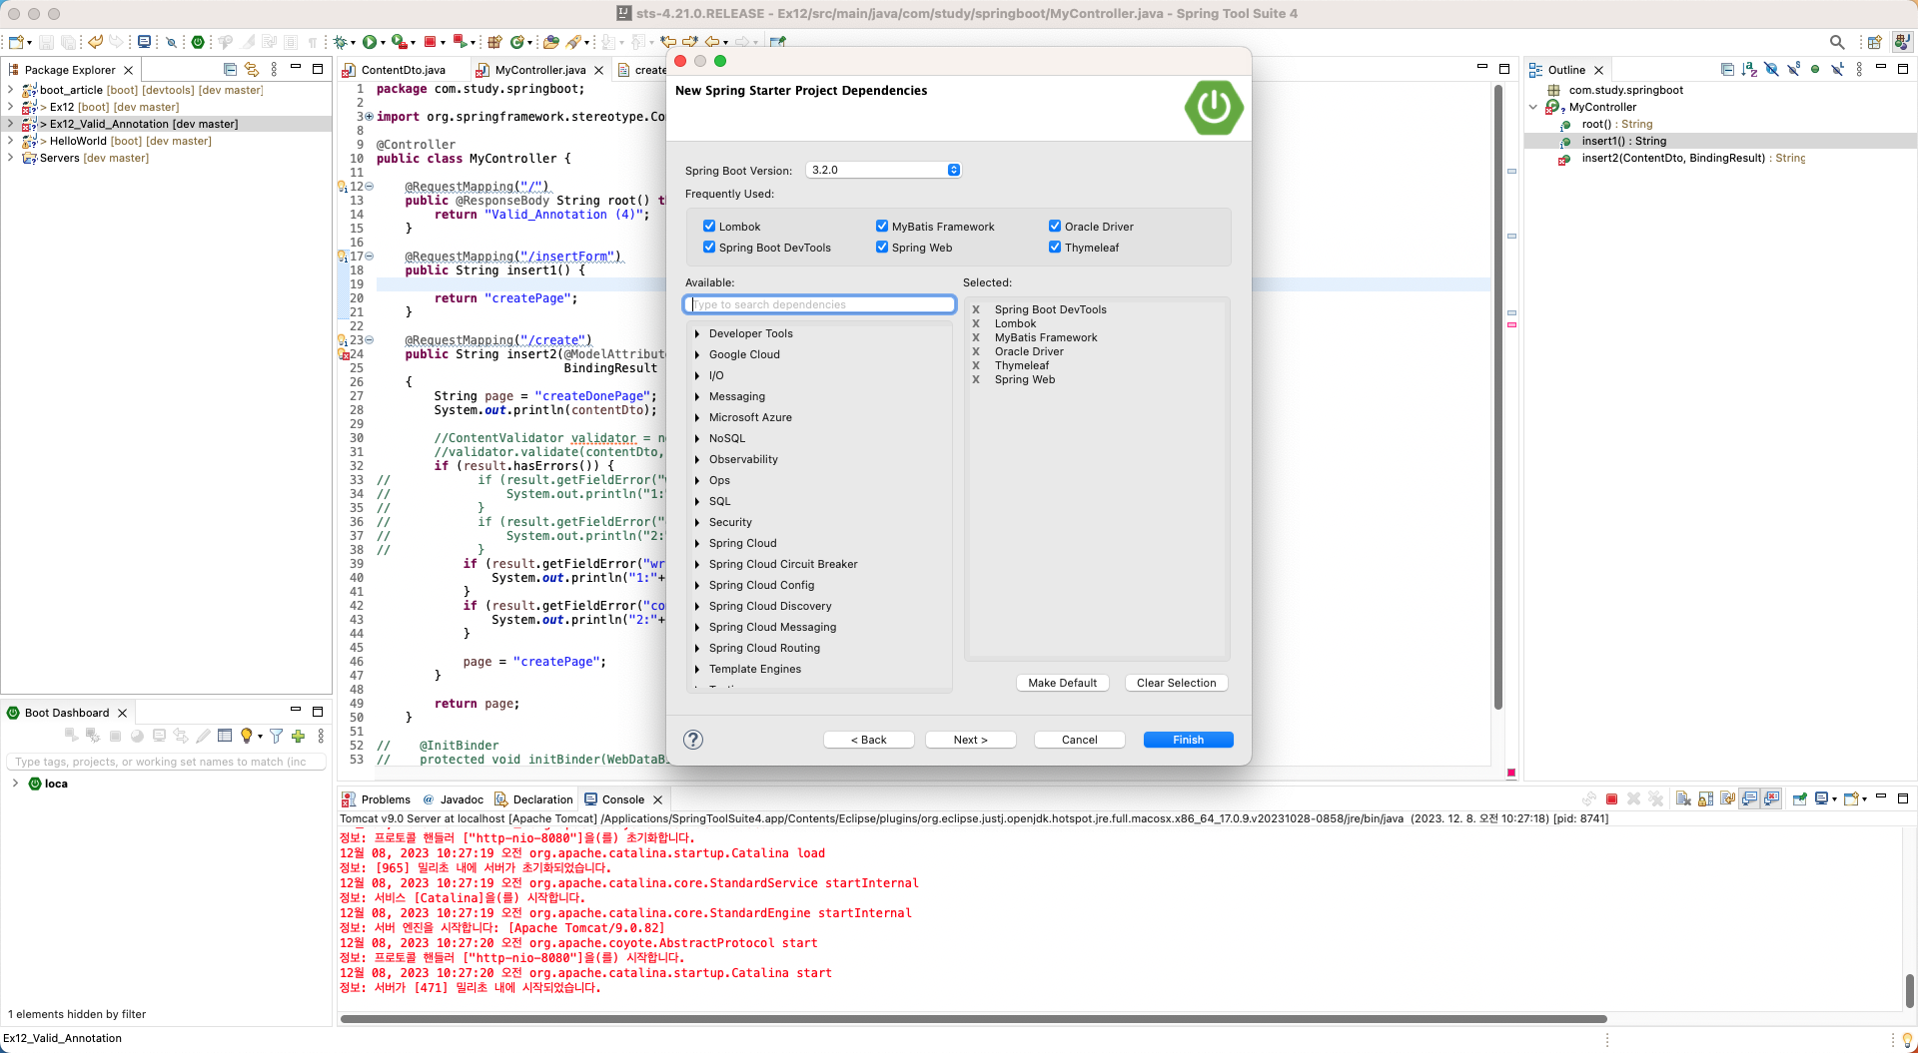Image resolution: width=1918 pixels, height=1053 pixels.
Task: Focus the Boot Dashboard tag filter field
Action: pos(167,762)
